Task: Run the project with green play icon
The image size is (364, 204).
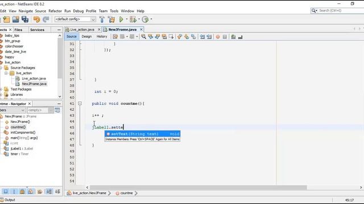Action: pyautogui.click(x=121, y=19)
